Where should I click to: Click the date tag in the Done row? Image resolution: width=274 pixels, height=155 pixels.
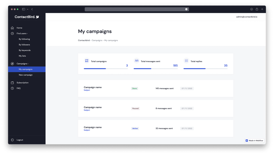coord(187,89)
